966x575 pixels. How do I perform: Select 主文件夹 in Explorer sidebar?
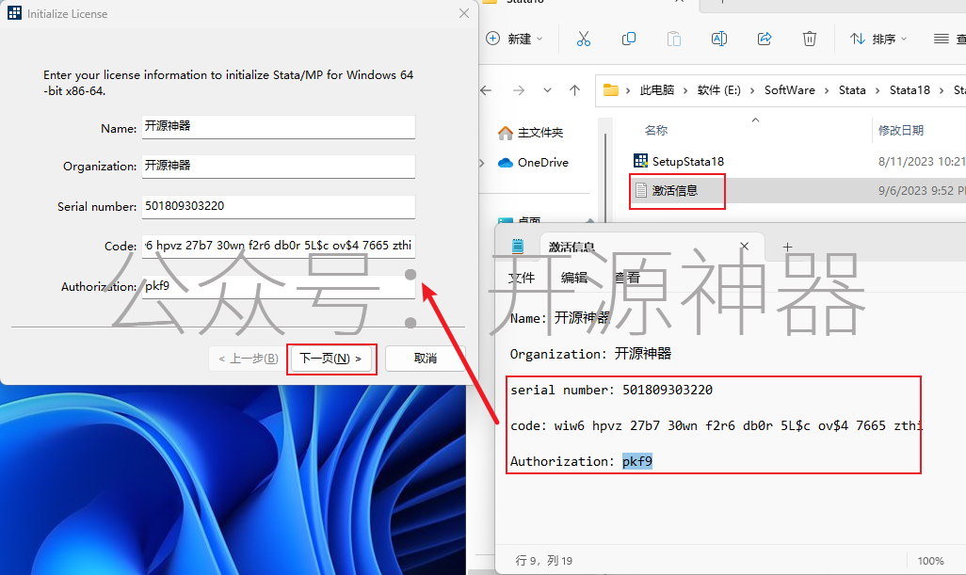tap(540, 133)
